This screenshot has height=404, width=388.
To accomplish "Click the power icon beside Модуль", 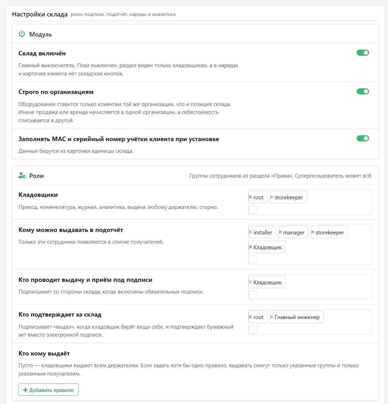I will tap(22, 34).
